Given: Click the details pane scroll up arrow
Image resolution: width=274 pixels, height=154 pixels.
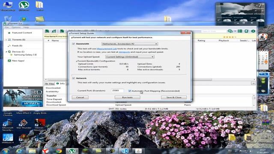Looking at the screenshot, I should tap(254, 95).
